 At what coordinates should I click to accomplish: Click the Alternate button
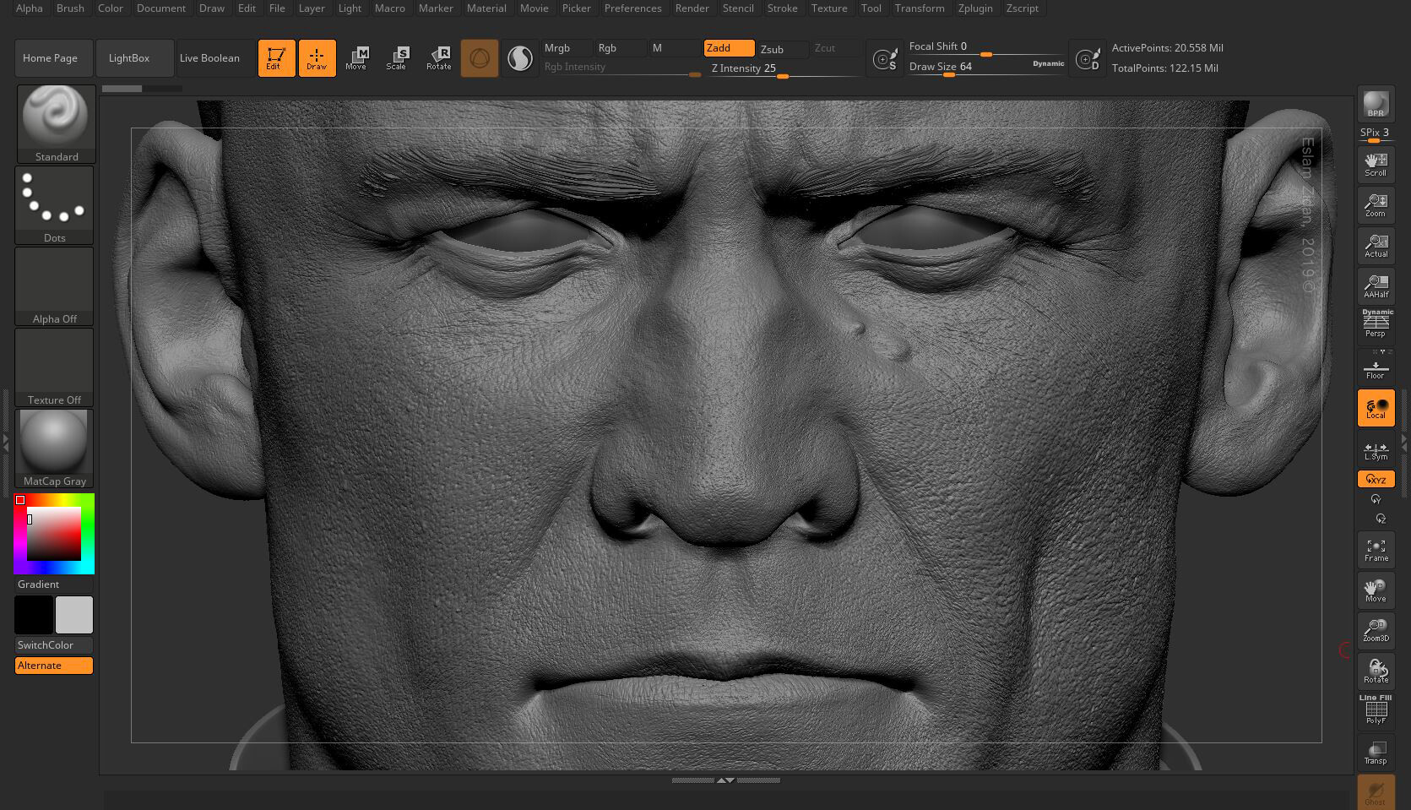(54, 666)
